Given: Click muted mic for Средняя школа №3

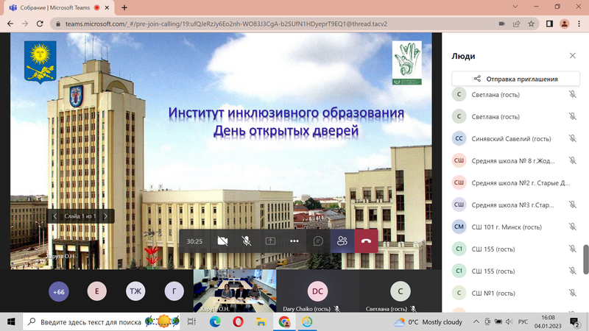Looking at the screenshot, I should (572, 204).
